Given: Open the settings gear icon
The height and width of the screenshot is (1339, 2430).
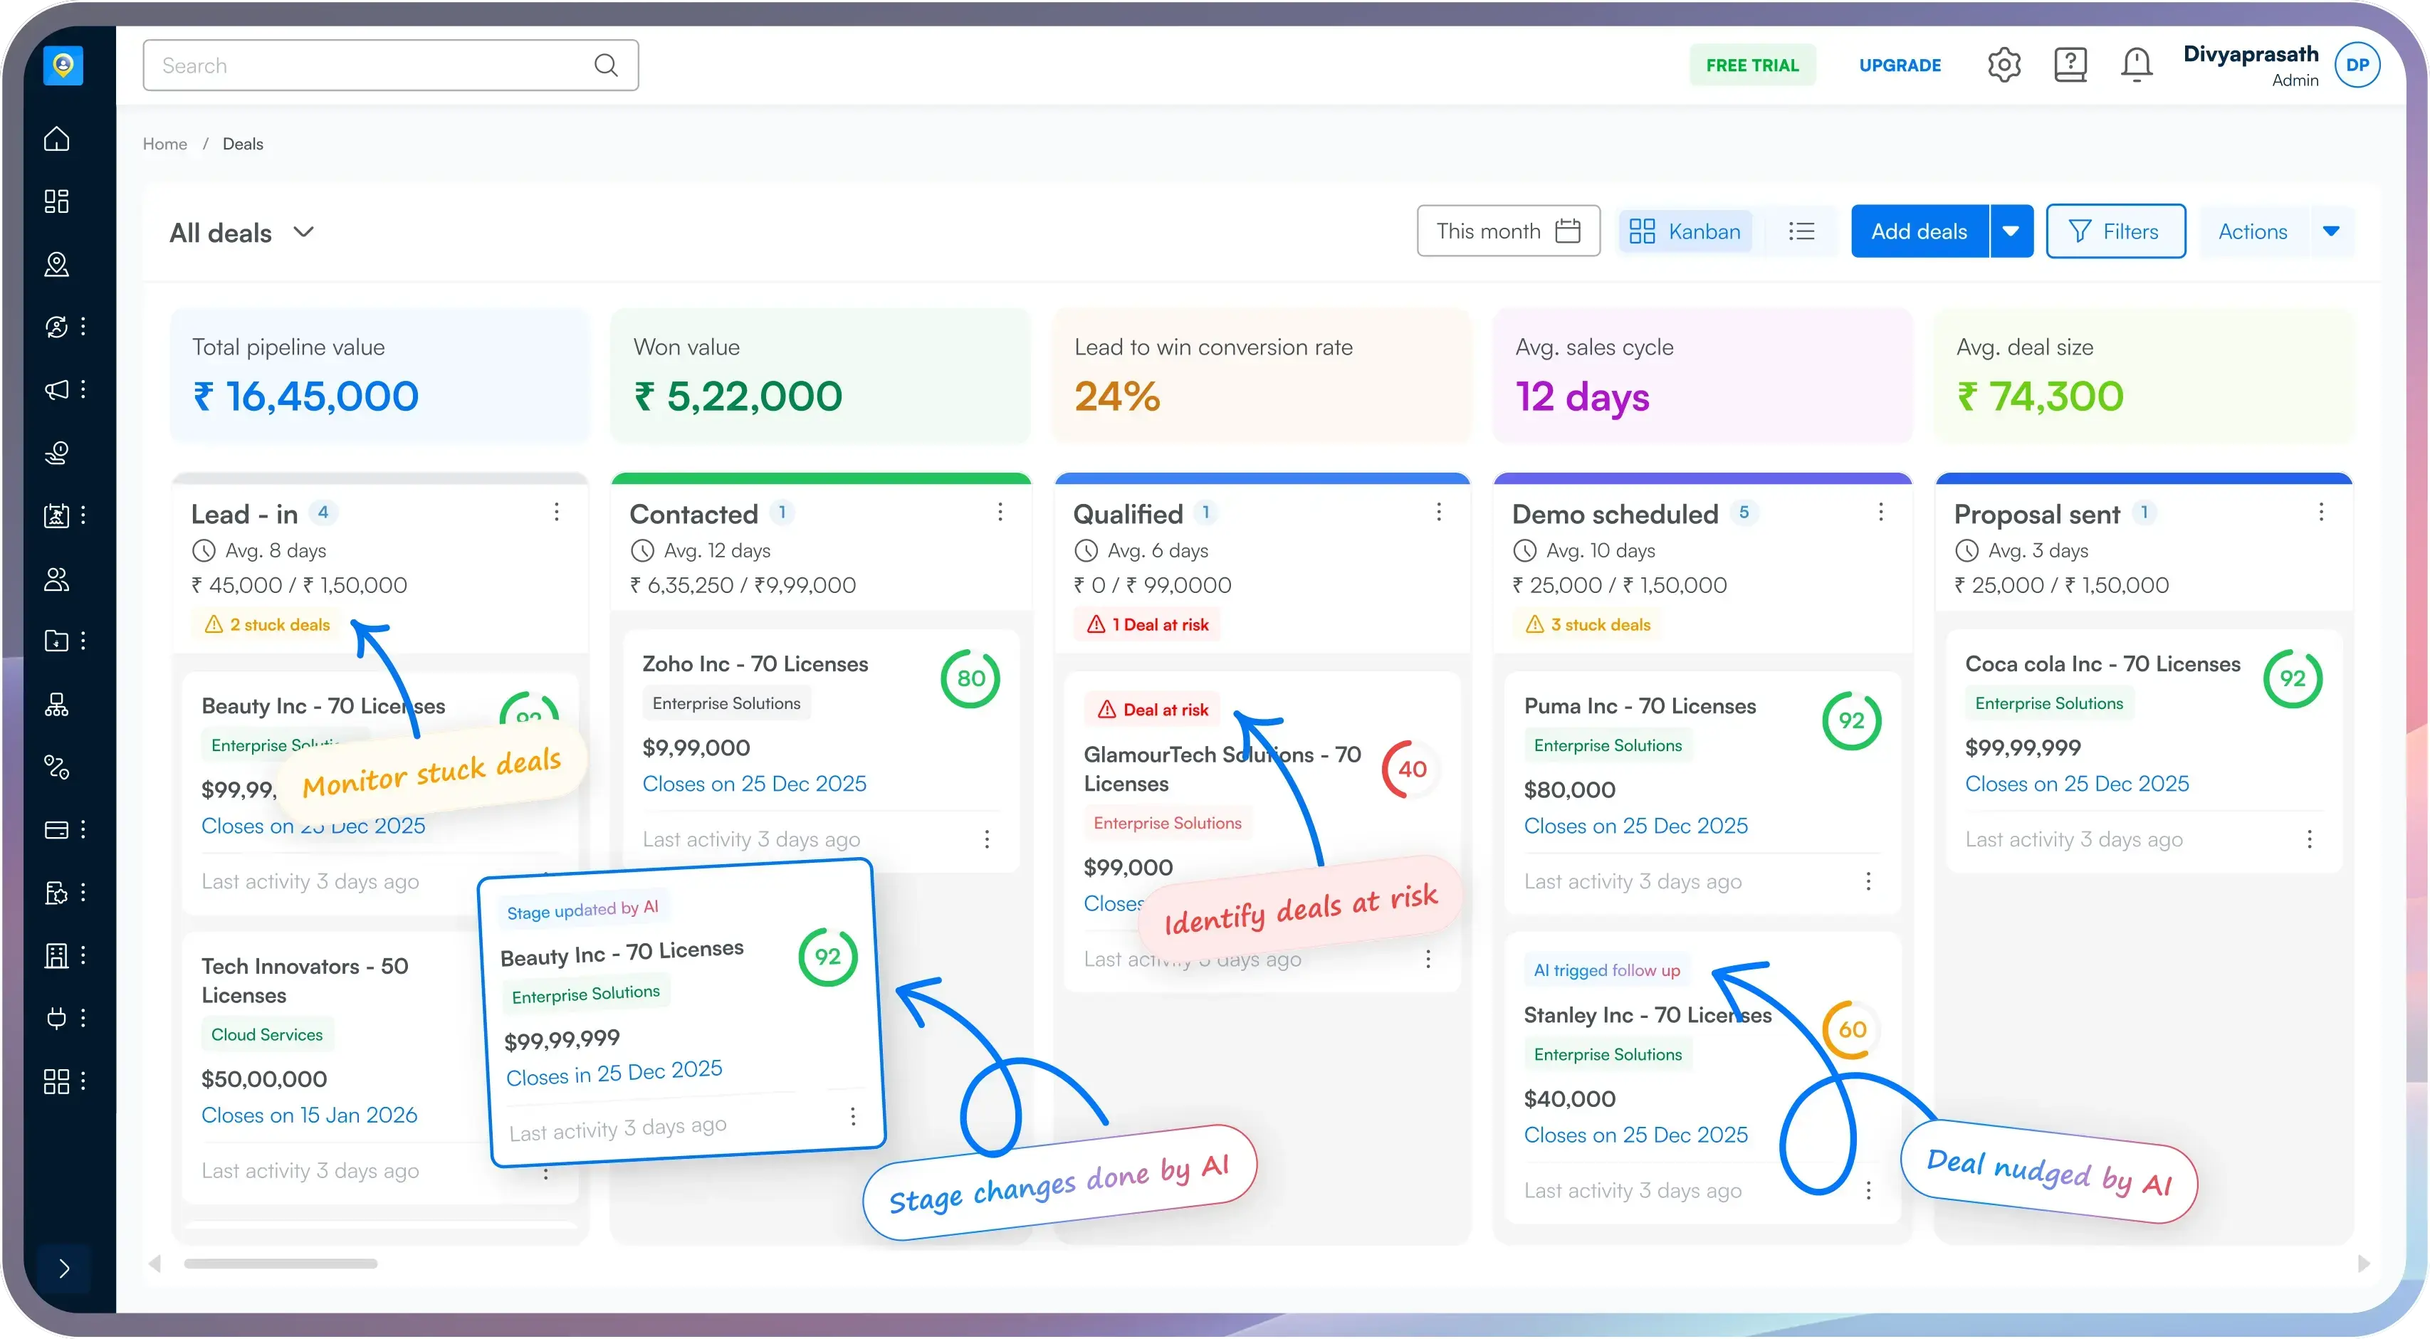Looking at the screenshot, I should 2004,65.
